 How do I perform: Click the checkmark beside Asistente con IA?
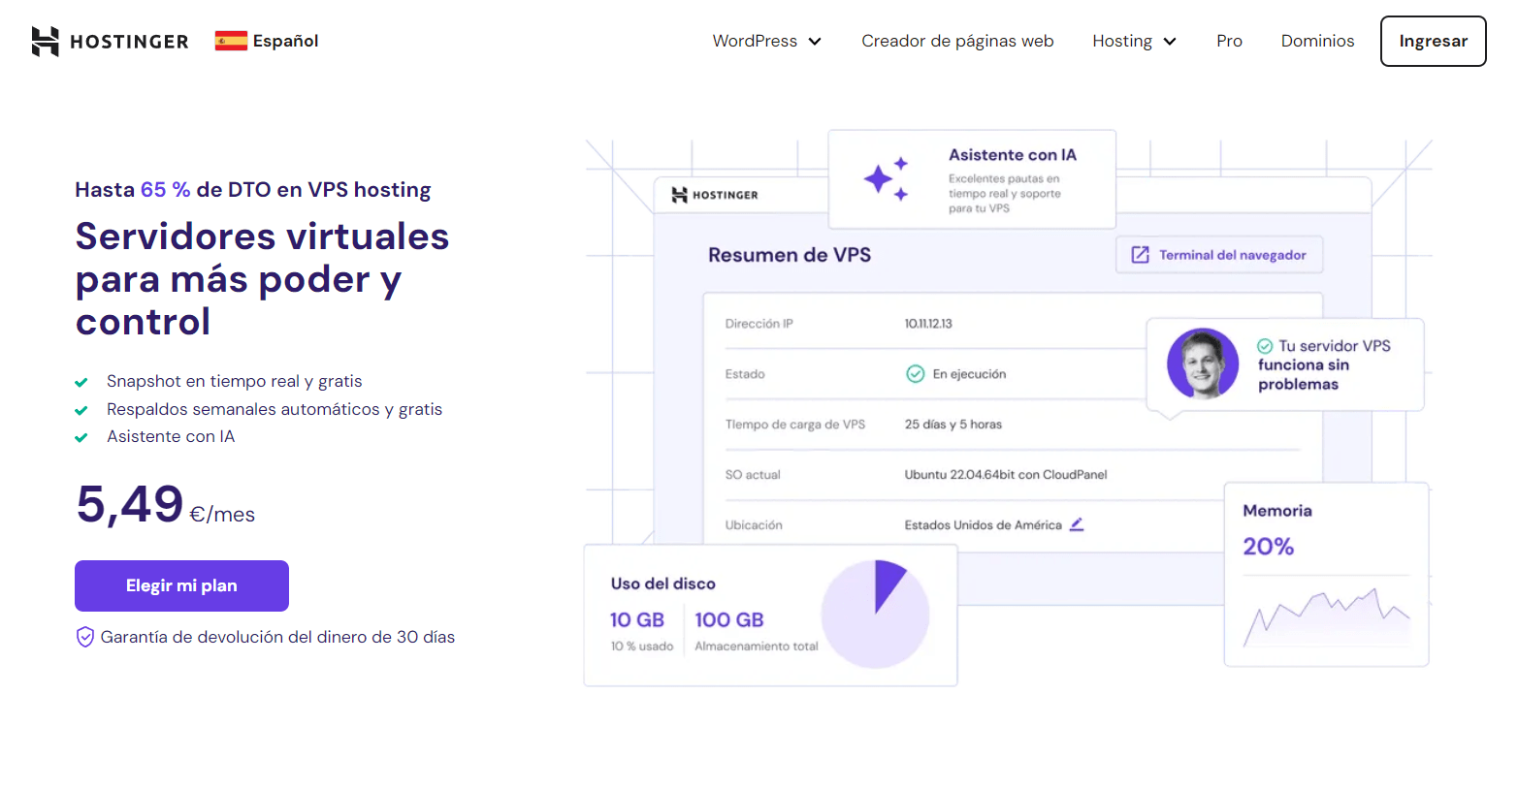point(81,437)
